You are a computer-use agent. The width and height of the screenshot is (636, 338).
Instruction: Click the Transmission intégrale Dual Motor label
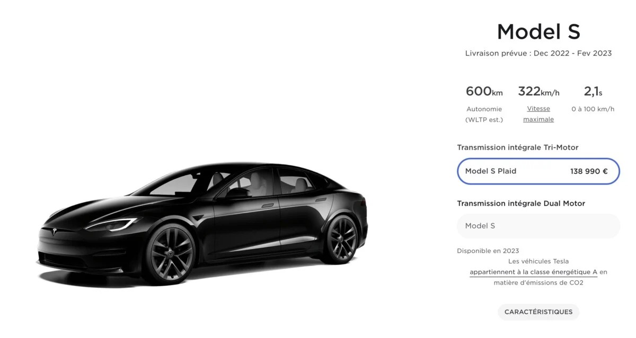pyautogui.click(x=521, y=204)
